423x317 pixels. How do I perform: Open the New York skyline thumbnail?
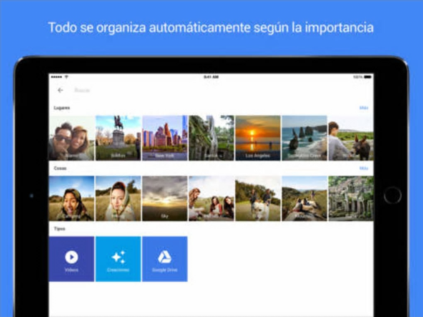pyautogui.click(x=165, y=138)
